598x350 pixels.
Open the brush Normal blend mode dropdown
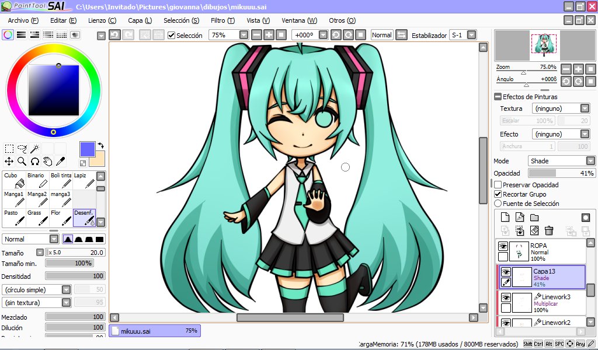(x=54, y=239)
